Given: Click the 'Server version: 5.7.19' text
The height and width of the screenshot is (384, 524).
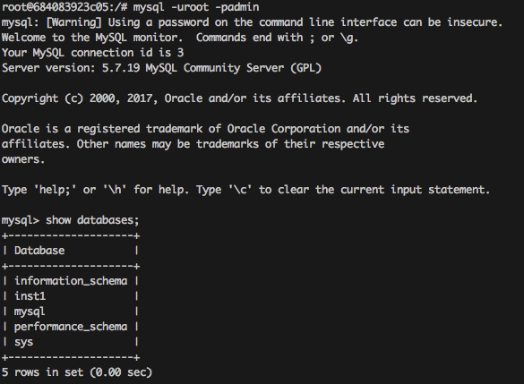Looking at the screenshot, I should 71,68.
